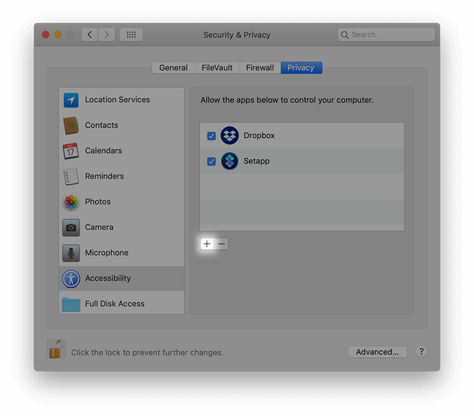Click the Accessibility figure icon
Screen dimensions: 474x416
[71, 279]
